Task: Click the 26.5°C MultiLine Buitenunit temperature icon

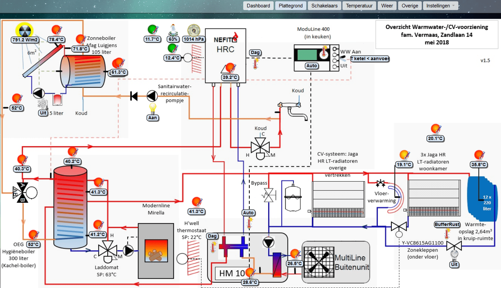Action: pyautogui.click(x=295, y=254)
